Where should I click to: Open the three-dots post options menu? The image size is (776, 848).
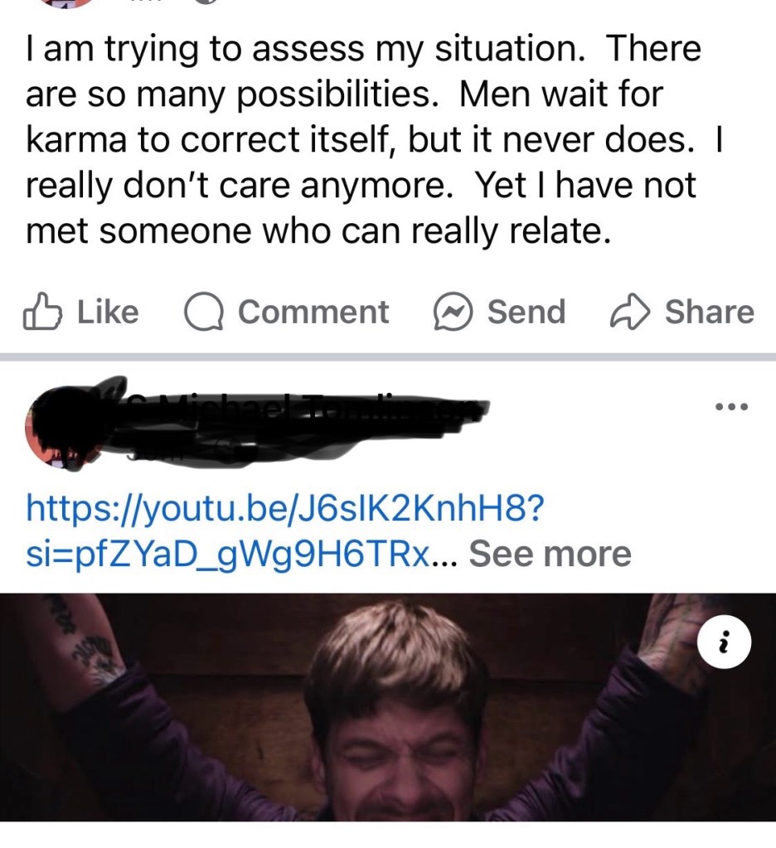tap(731, 406)
